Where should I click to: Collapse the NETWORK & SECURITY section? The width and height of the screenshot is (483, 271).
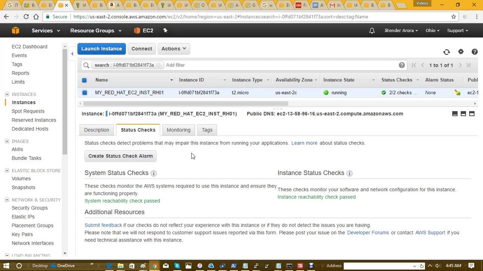7,200
